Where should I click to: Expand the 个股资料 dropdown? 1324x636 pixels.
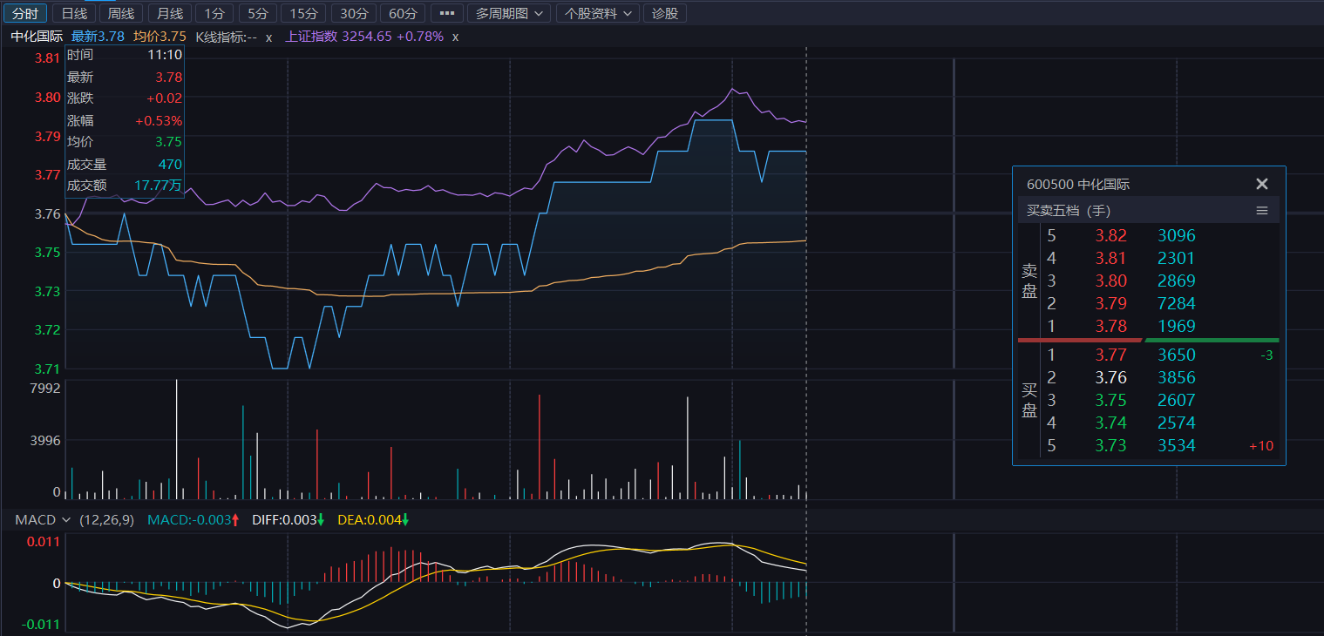(x=597, y=13)
